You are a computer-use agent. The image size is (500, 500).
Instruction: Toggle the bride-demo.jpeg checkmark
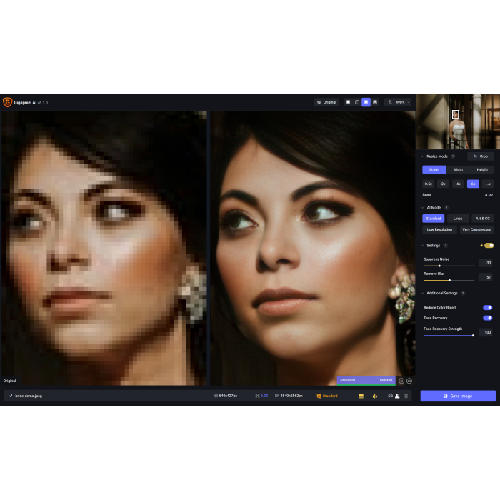(11, 396)
